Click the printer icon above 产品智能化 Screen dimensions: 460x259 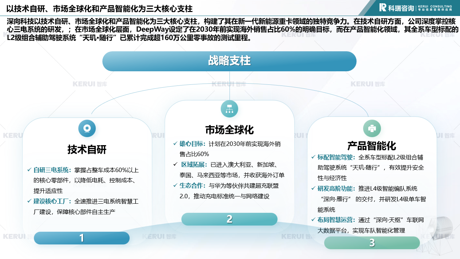(x=372, y=128)
